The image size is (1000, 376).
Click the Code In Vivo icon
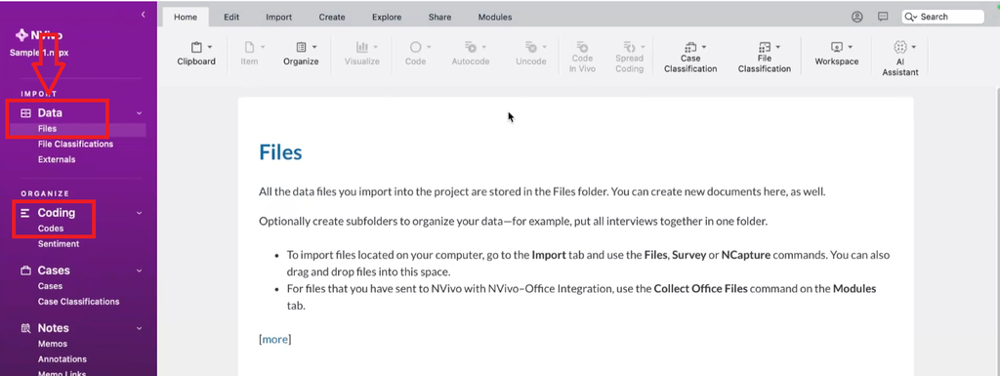(x=582, y=47)
